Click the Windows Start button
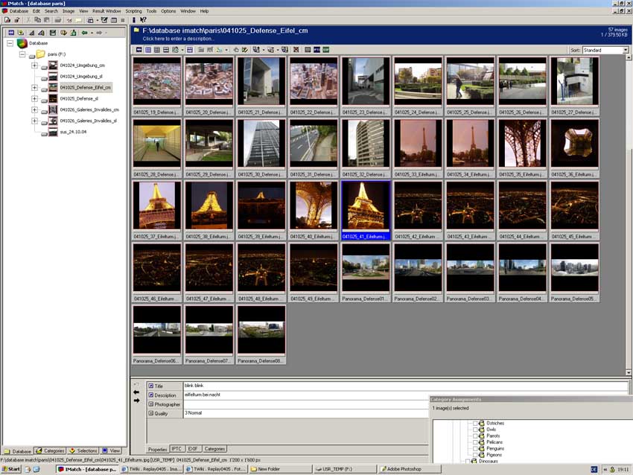The height and width of the screenshot is (475, 633). [11, 469]
